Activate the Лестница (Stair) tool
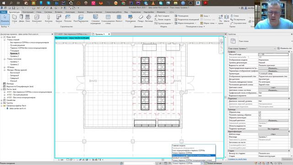This screenshot has height=165, width=293. point(149,18)
